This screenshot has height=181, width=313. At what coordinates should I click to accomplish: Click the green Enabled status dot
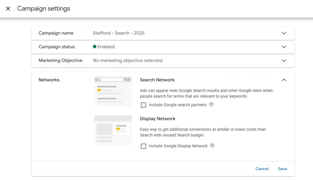95,47
